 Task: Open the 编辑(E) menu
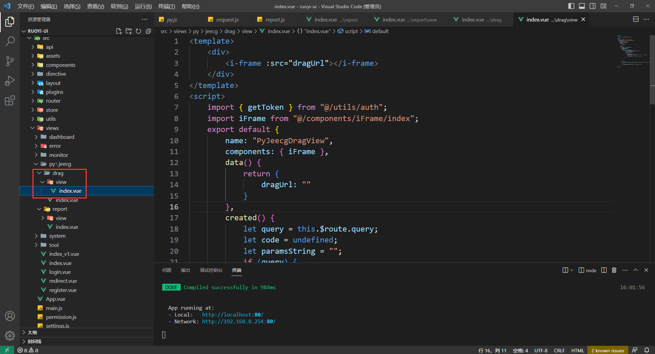coord(49,6)
